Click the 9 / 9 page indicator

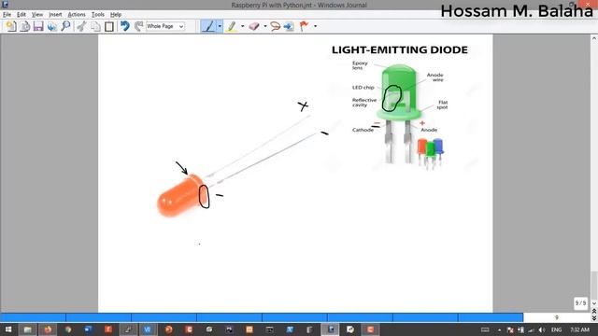pyautogui.click(x=580, y=303)
